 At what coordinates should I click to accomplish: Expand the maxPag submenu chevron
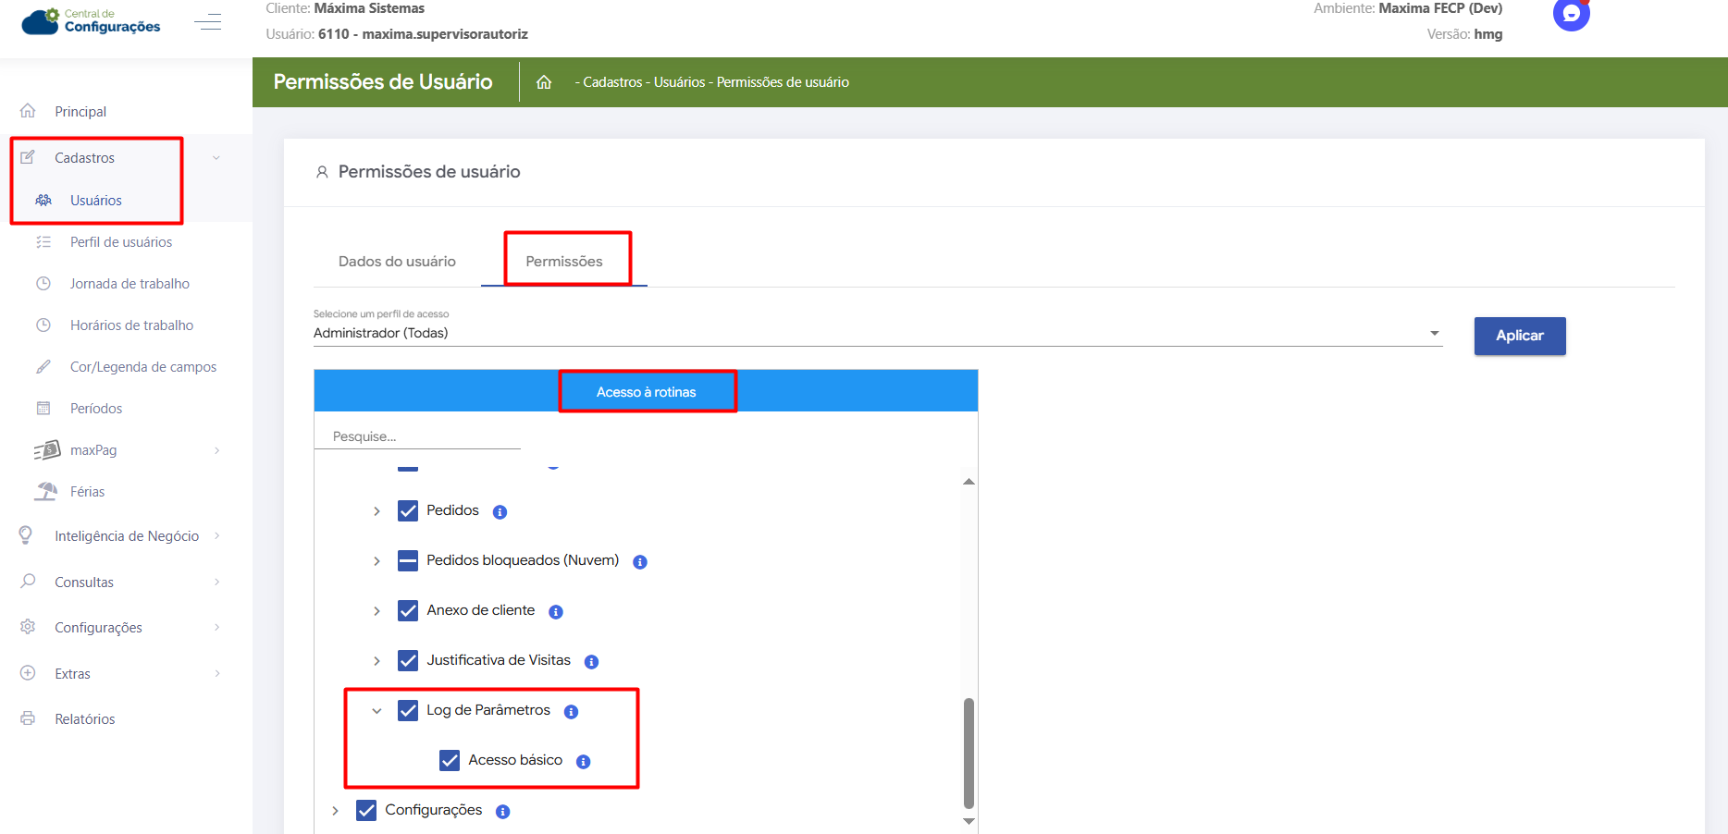[217, 450]
